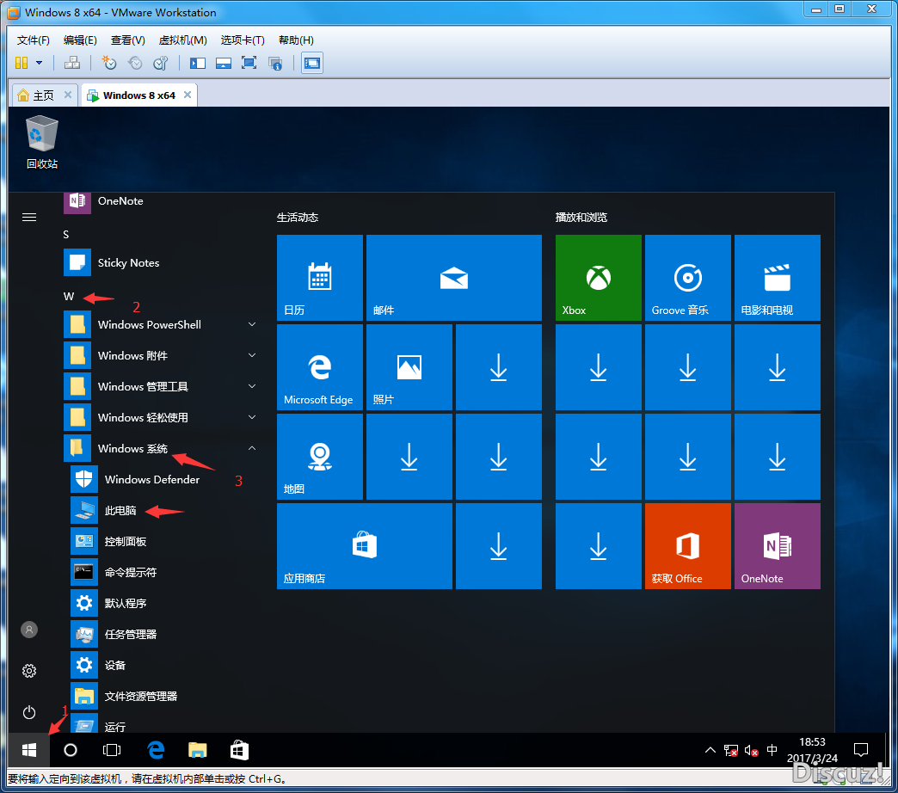Screen dimensions: 898x793
Task: Open Settings gear in Start sidebar
Action: coord(29,671)
